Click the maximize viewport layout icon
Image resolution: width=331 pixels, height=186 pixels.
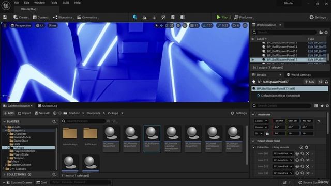pos(245,25)
